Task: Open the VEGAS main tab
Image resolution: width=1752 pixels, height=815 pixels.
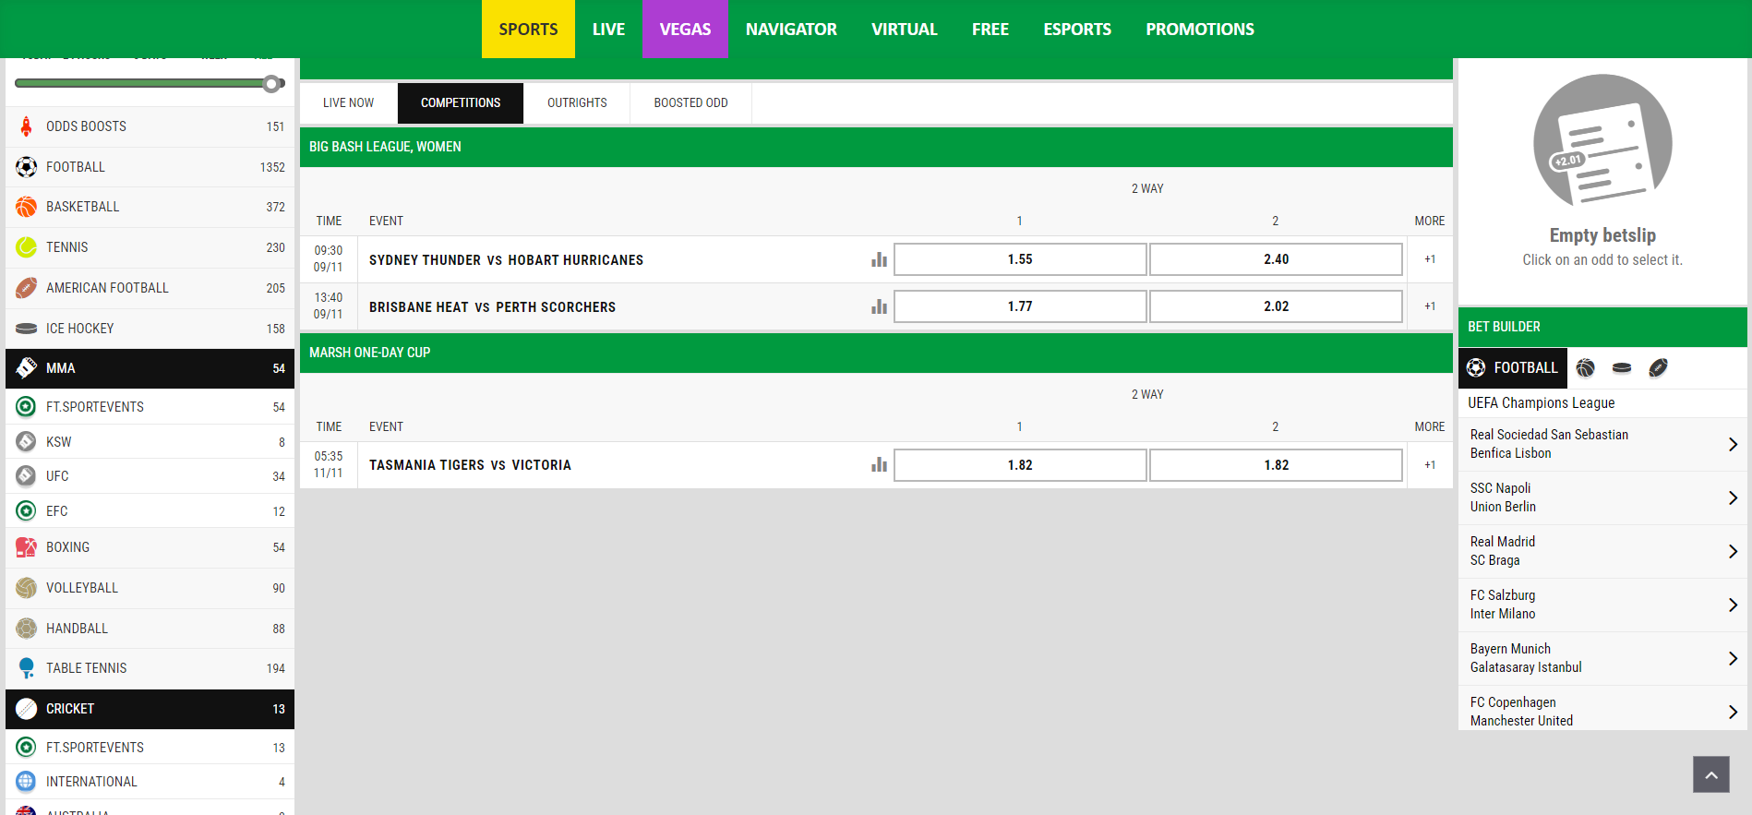Action: 685,30
